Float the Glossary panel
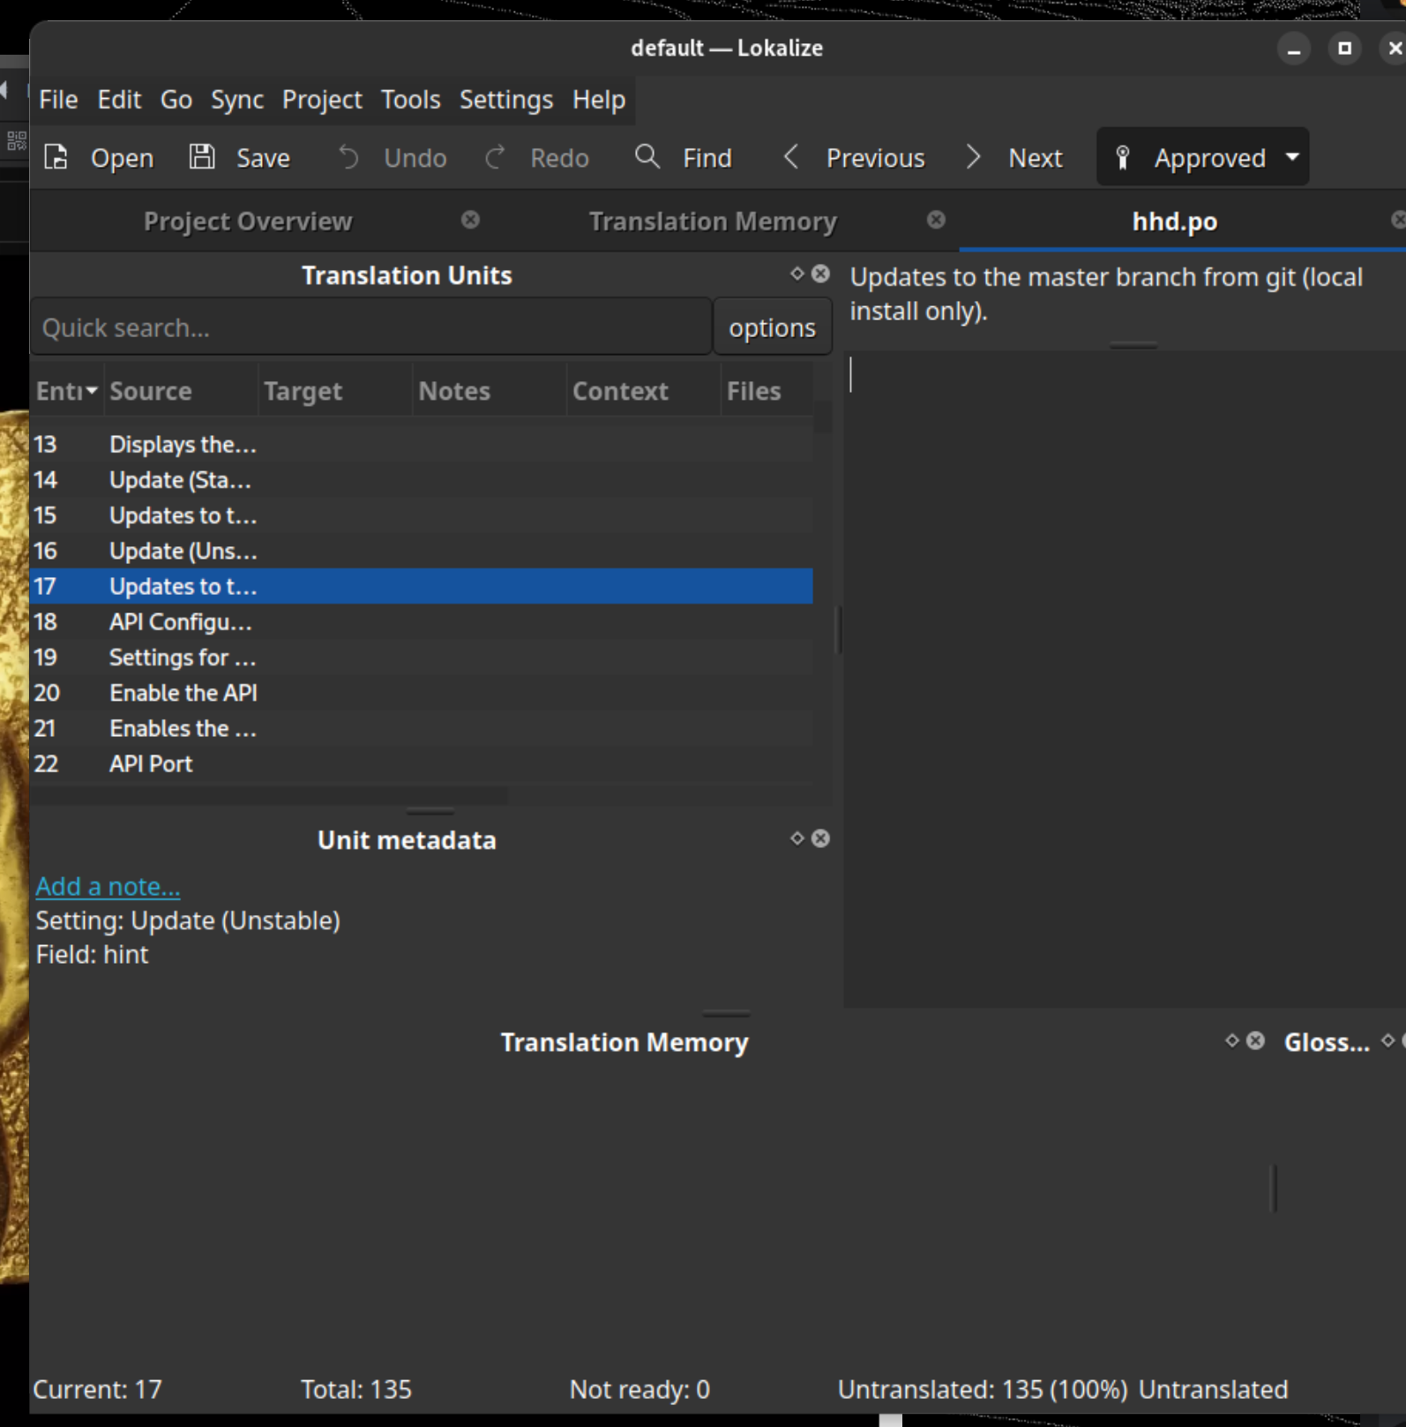Image resolution: width=1406 pixels, height=1427 pixels. click(x=1387, y=1041)
